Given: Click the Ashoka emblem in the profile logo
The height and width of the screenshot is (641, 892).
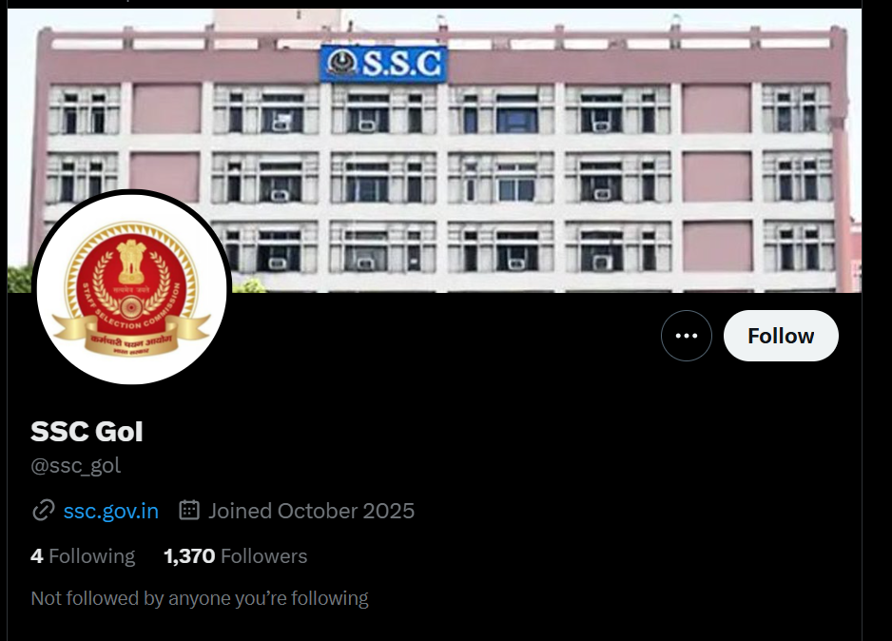Looking at the screenshot, I should (x=131, y=262).
